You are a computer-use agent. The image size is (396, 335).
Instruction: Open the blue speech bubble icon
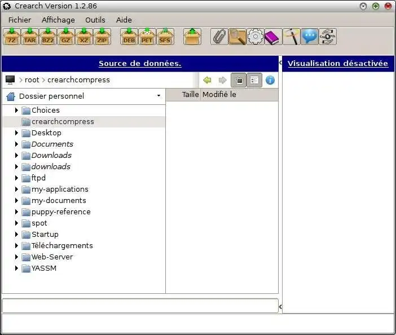click(x=310, y=37)
